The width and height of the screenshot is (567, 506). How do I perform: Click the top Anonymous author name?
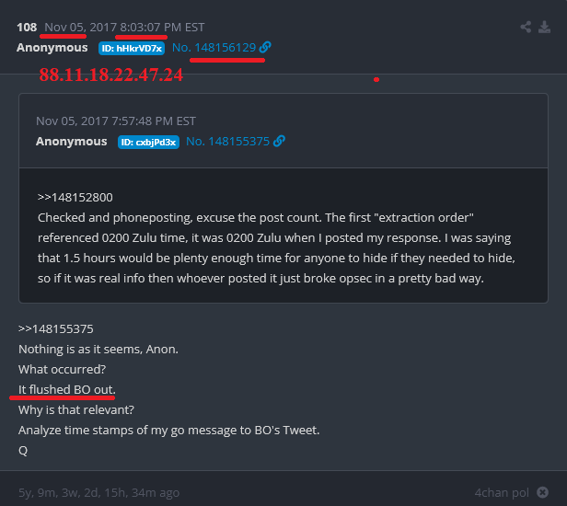(x=52, y=47)
